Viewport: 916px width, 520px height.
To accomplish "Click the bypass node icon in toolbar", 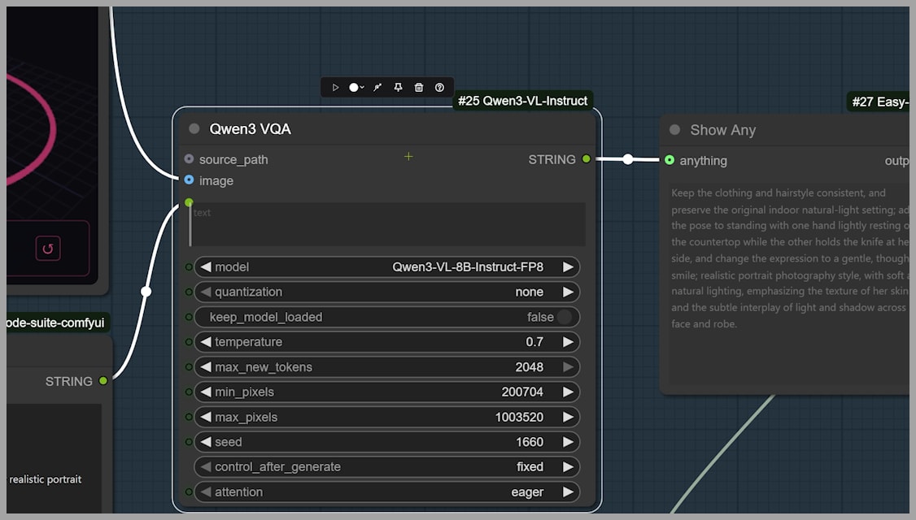I will click(377, 88).
